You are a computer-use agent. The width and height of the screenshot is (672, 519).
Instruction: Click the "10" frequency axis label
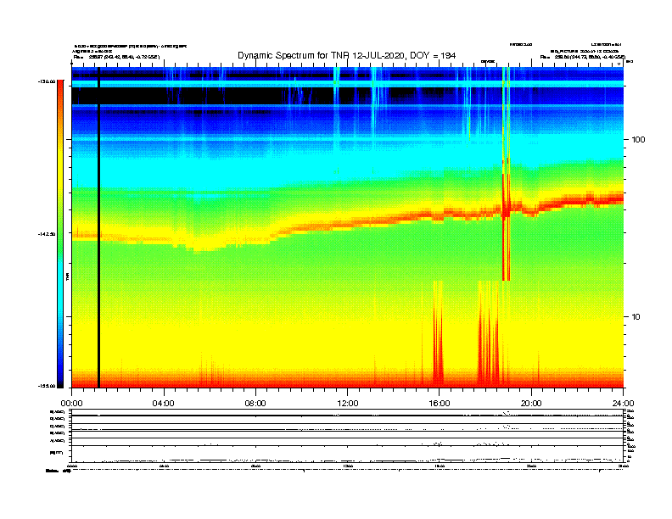[636, 317]
